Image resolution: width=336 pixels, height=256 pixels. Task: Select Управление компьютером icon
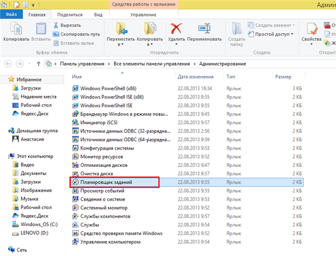(75, 241)
